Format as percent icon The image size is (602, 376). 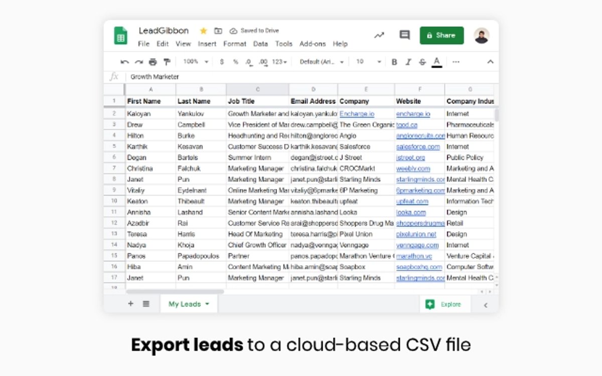tap(235, 62)
